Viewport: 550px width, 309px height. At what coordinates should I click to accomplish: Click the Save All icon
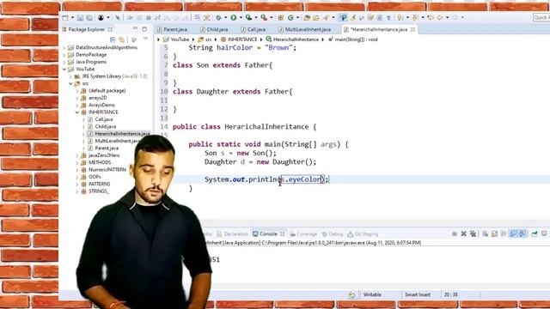(89, 17)
